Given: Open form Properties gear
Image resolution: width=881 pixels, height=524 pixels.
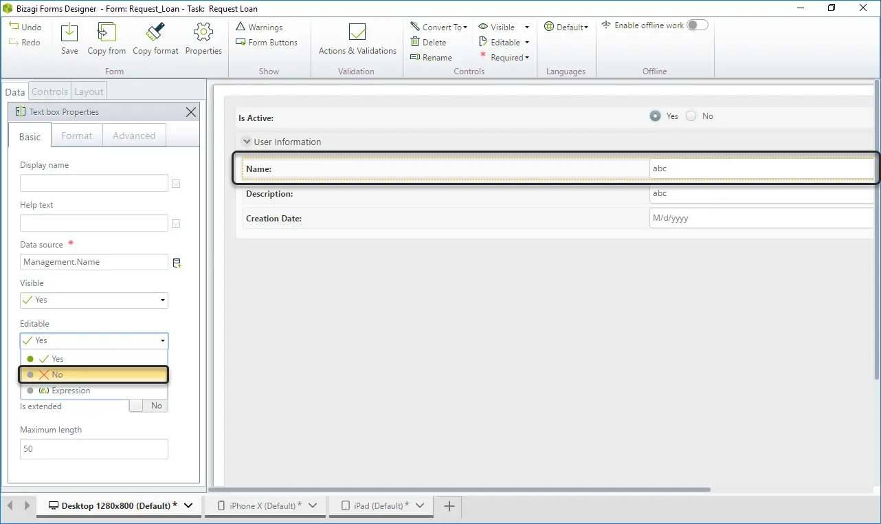Looking at the screenshot, I should coord(203,39).
